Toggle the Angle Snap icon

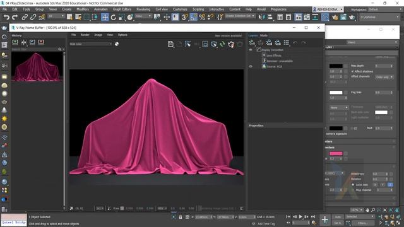point(194,17)
